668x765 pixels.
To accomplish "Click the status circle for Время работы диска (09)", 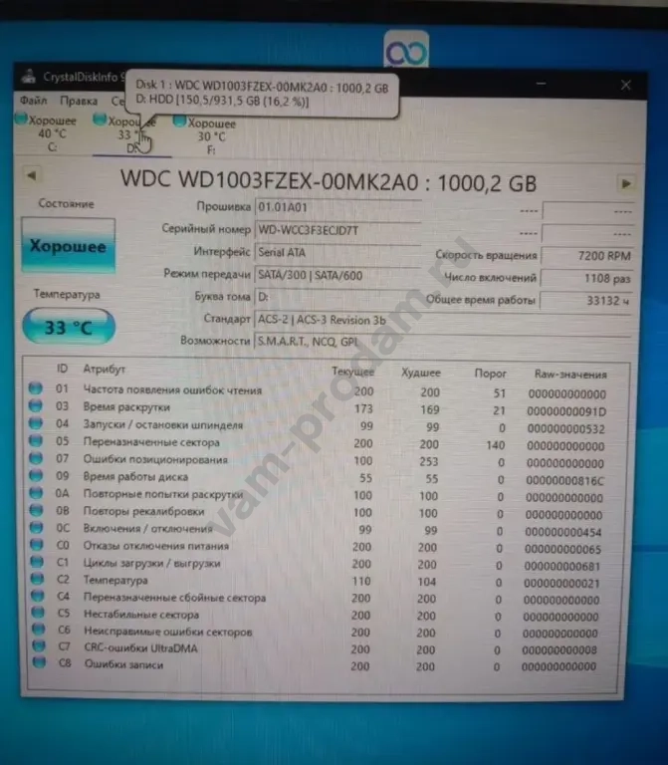I will point(37,477).
